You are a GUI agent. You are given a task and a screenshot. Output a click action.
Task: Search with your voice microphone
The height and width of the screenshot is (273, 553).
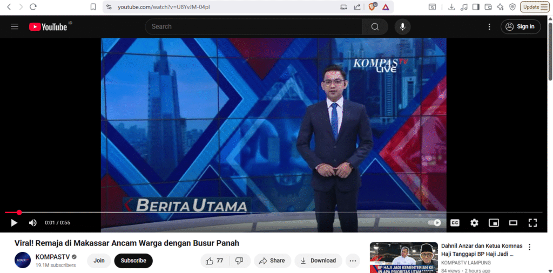[402, 26]
